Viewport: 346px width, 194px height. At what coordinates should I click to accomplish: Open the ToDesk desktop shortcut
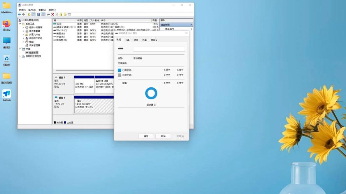click(x=7, y=94)
